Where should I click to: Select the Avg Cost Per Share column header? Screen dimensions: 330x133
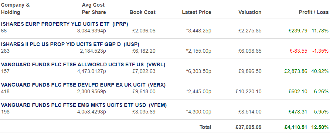pyautogui.click(x=94, y=8)
